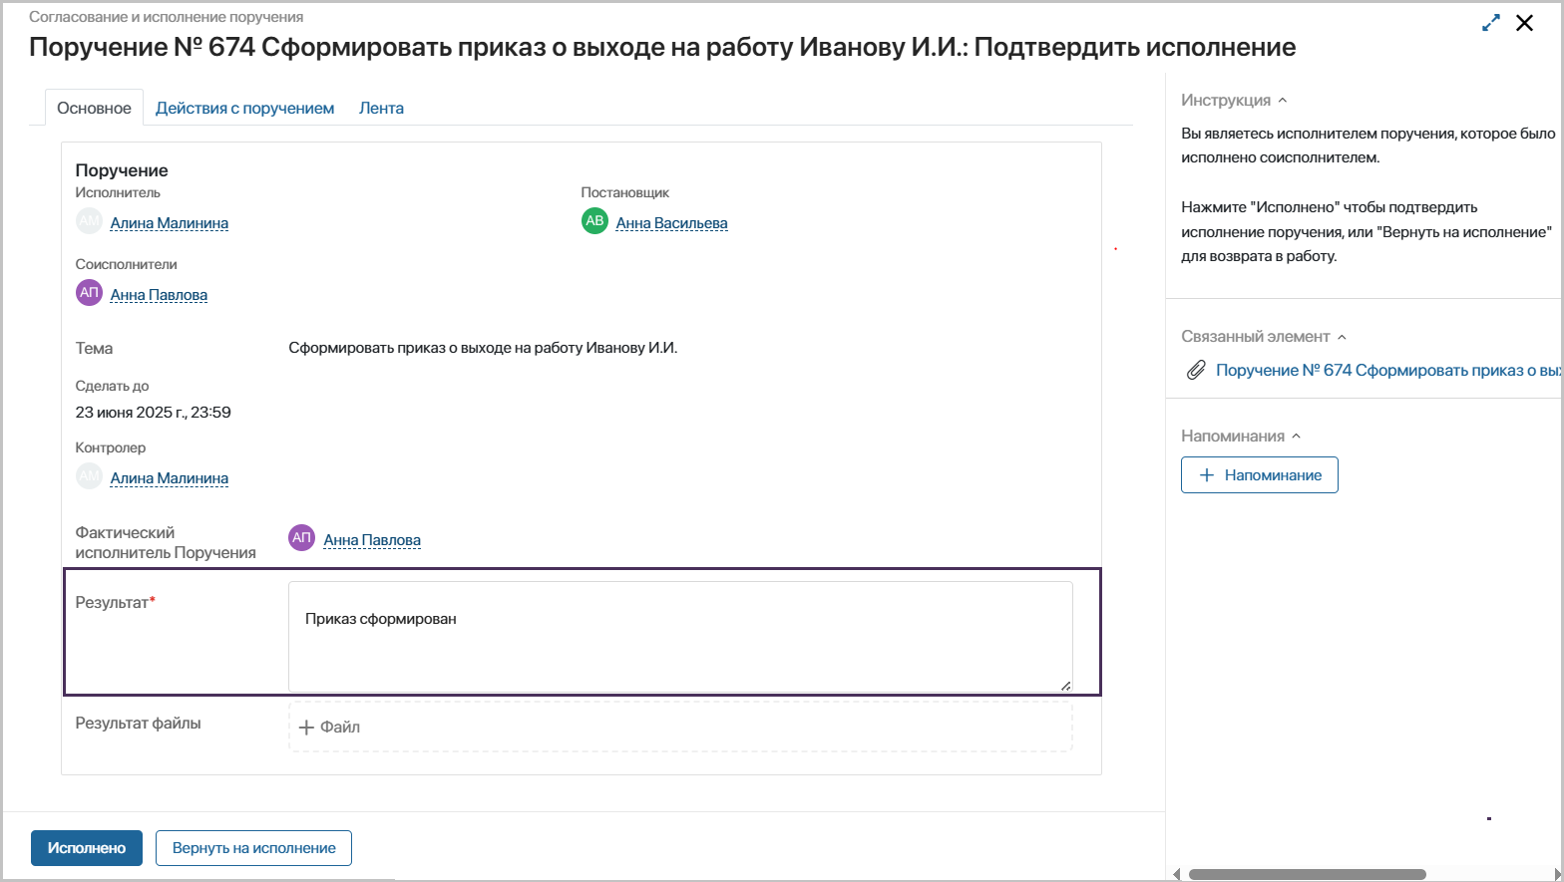Click the АП avatar beside Фактический исполнитель

coord(301,538)
